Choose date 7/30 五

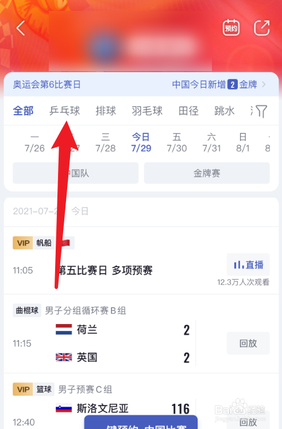pos(177,143)
